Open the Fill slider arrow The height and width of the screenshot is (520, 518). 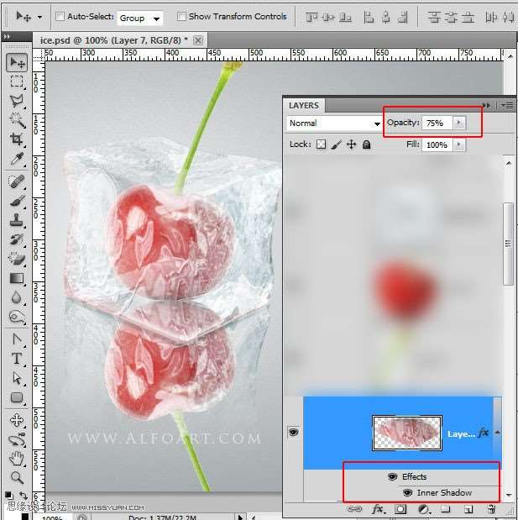(x=459, y=144)
